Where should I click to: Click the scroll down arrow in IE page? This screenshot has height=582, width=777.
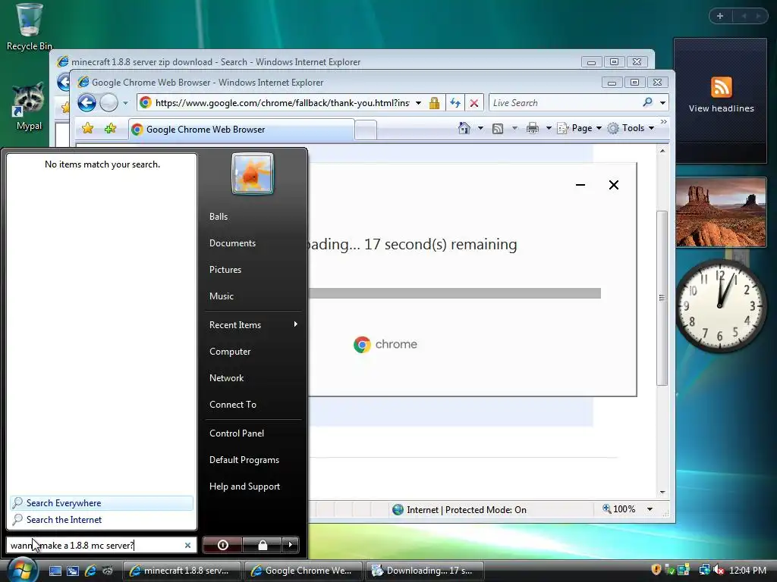click(662, 493)
